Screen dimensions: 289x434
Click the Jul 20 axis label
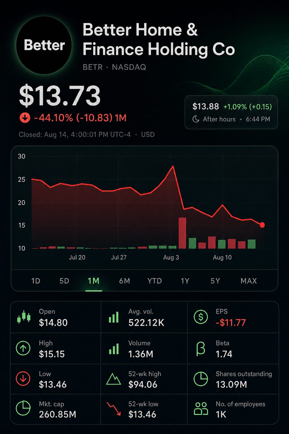(77, 257)
